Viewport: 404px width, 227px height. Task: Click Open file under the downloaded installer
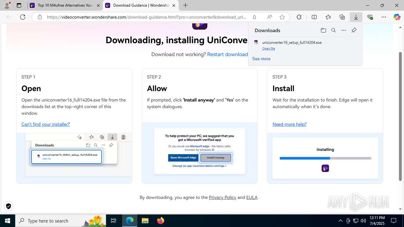pyautogui.click(x=269, y=49)
